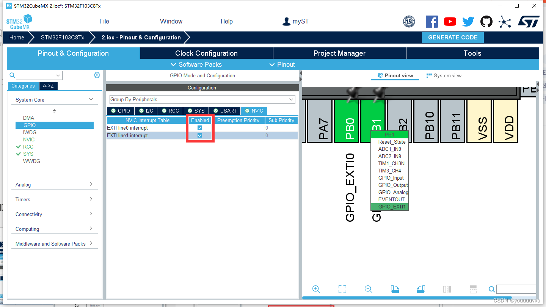Click the 10 years anniversary badge
The width and height of the screenshot is (546, 307).
tap(409, 22)
